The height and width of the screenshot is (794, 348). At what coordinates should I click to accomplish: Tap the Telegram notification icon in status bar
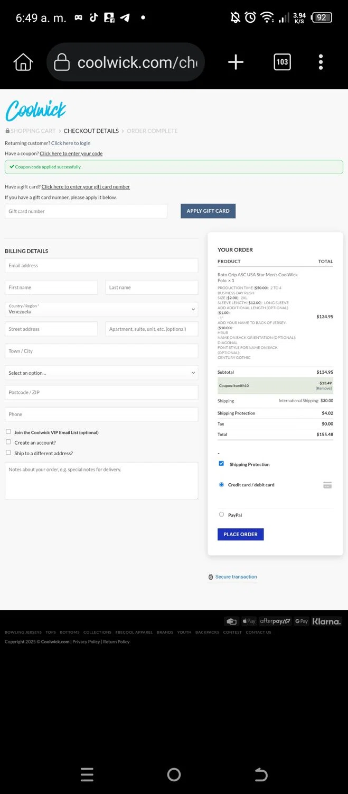point(125,17)
